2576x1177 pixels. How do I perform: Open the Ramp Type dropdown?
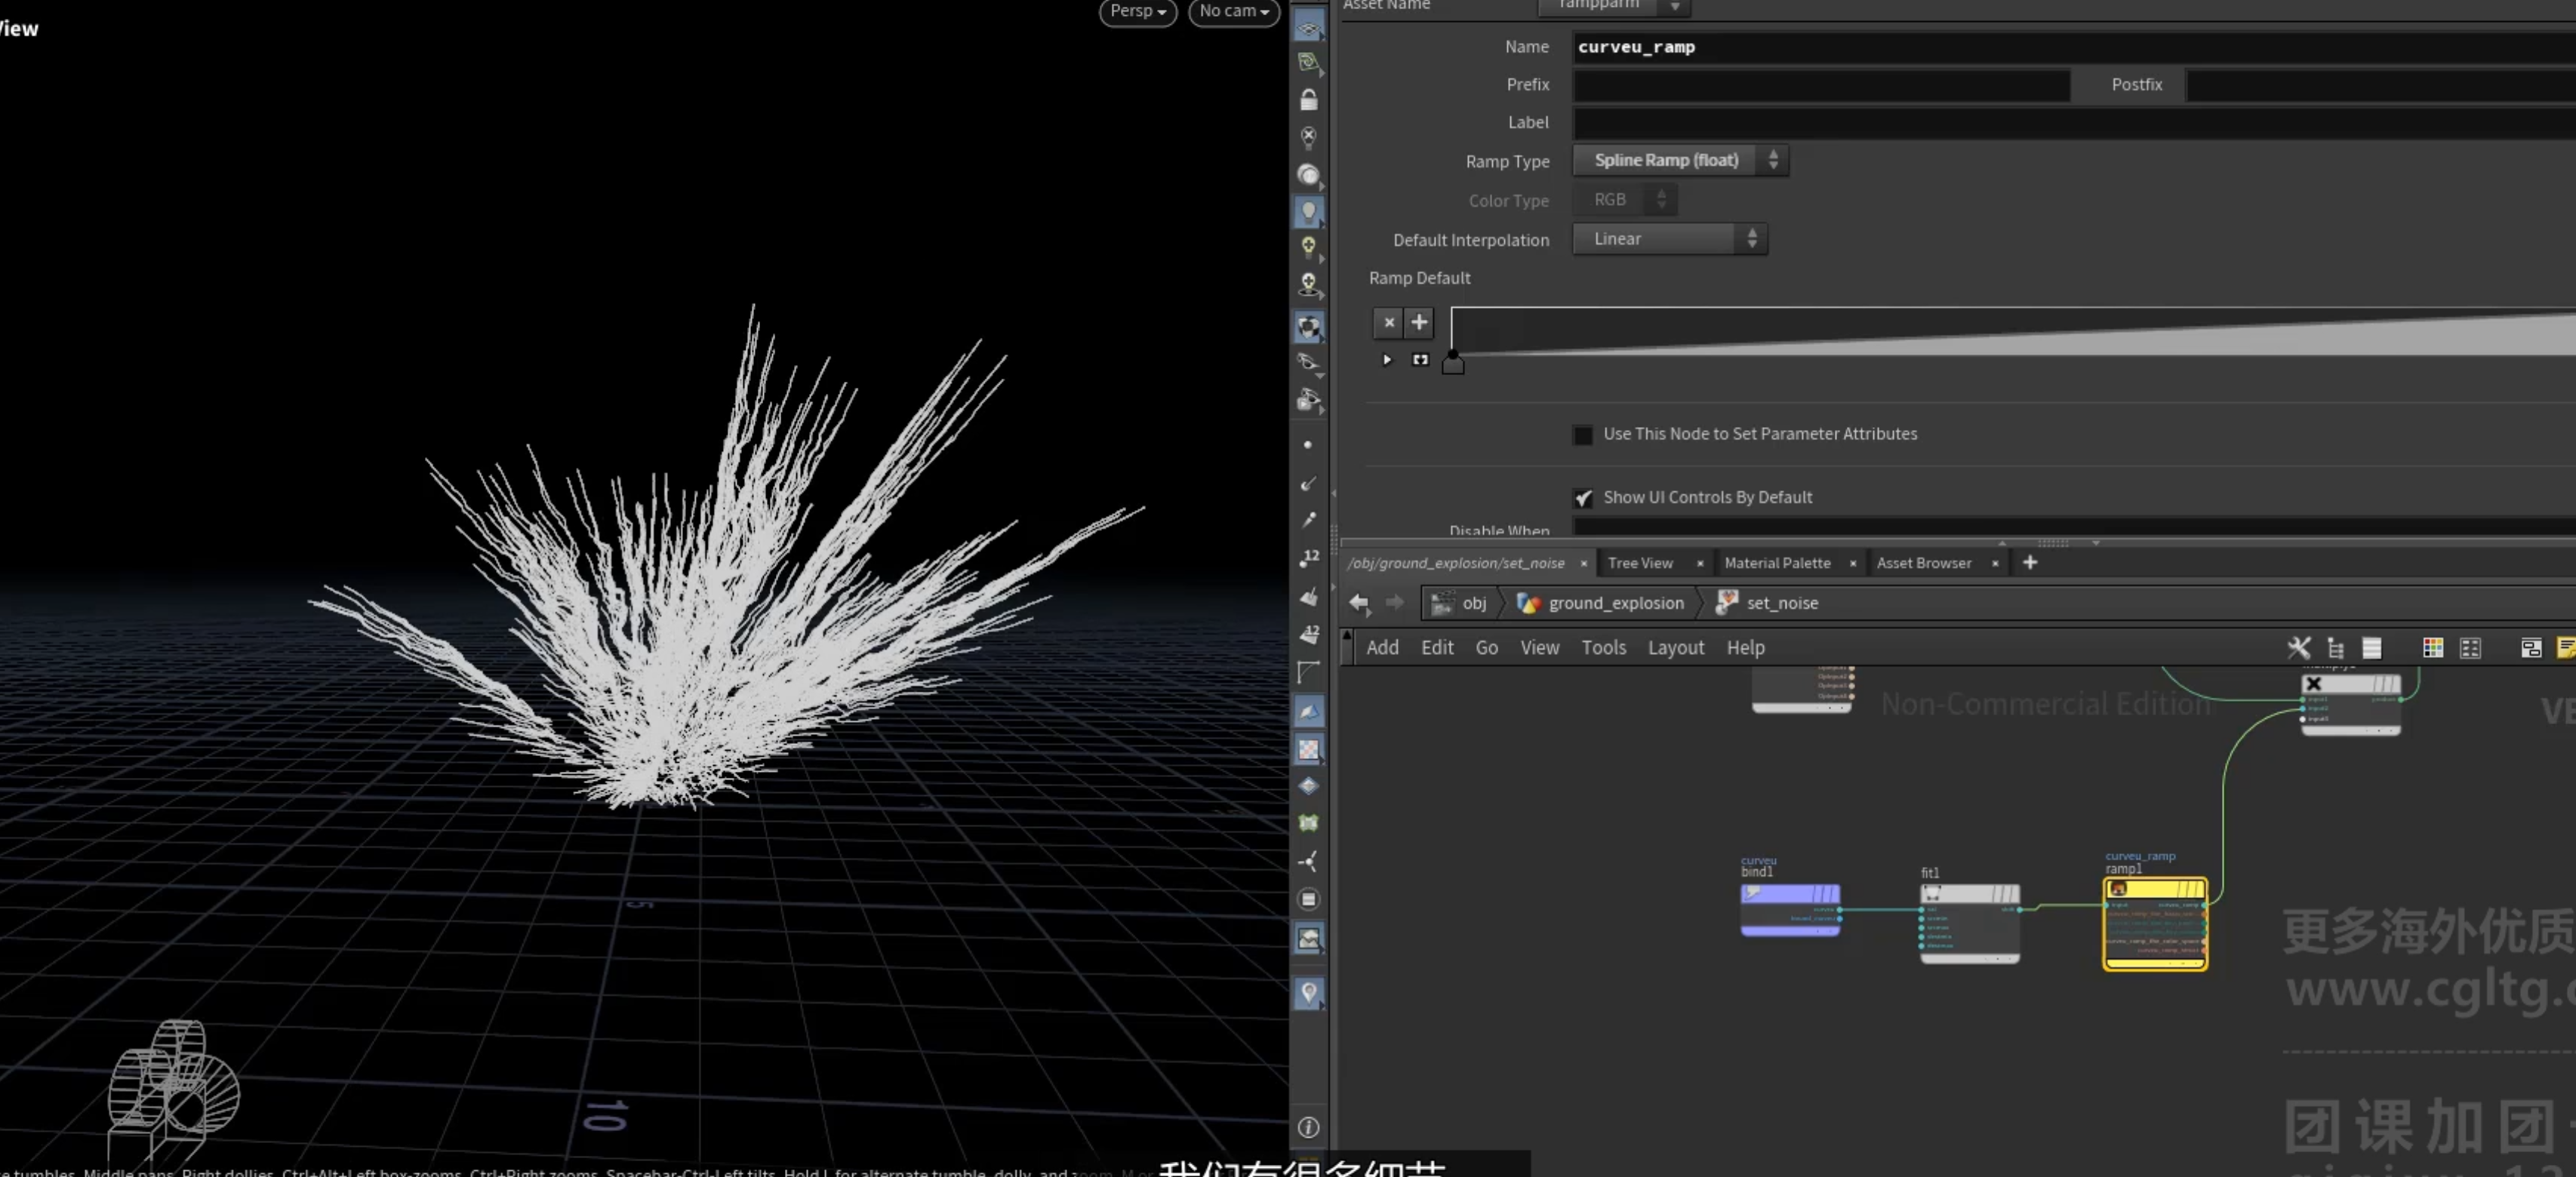pyautogui.click(x=1680, y=160)
